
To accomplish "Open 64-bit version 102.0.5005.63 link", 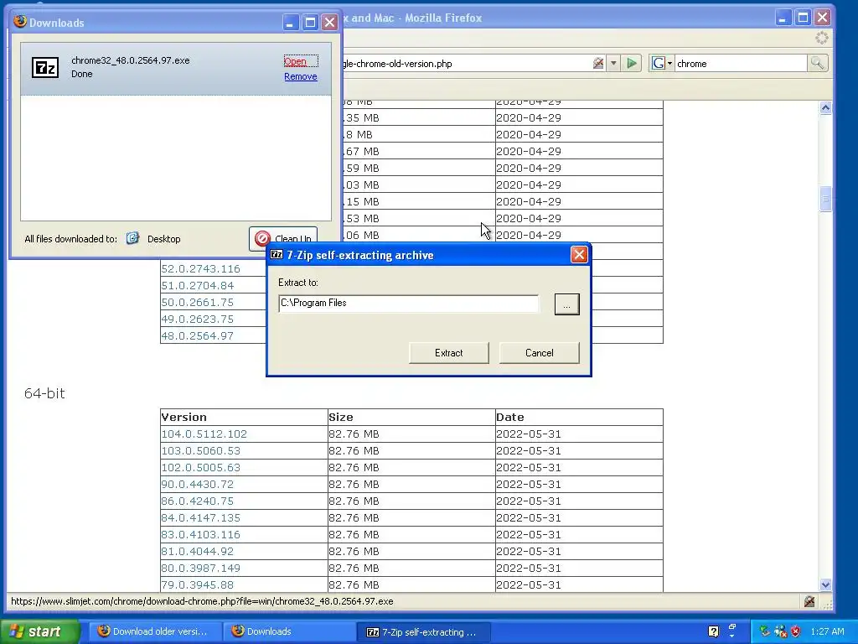I will [x=200, y=468].
